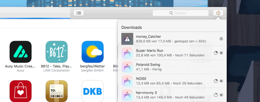Pause the NOISE download
This screenshot has height=102, width=260.
pyautogui.click(x=221, y=81)
